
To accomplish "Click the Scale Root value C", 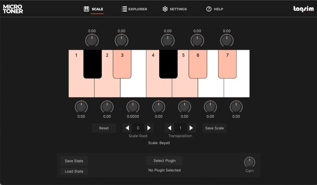I will point(138,128).
